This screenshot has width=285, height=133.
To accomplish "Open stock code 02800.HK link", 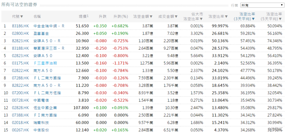I will (20, 33).
